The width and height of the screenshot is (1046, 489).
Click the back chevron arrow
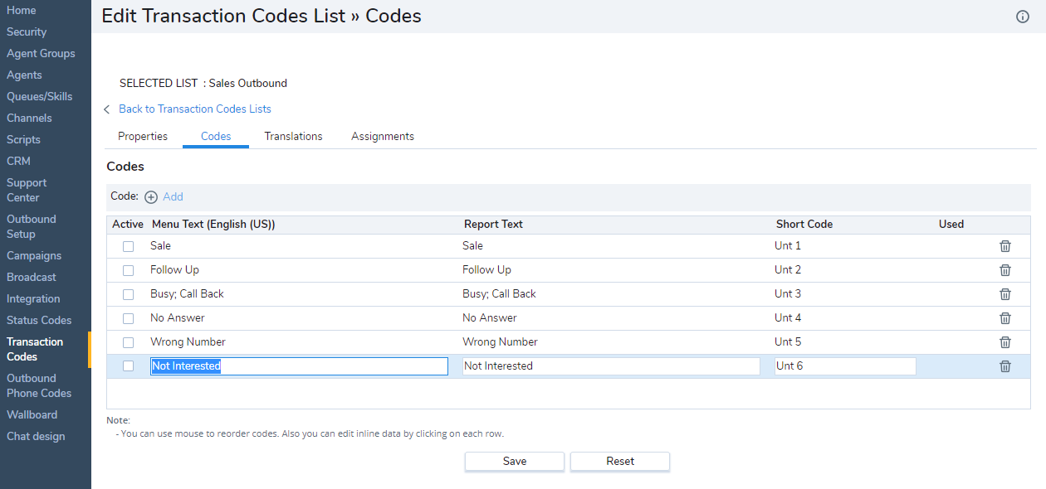tap(107, 109)
